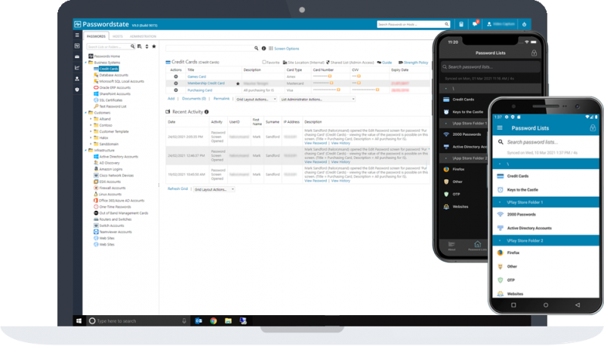Click the shield icon in left dark sidebar
Screen dimensions: 604x346
pos(77,90)
